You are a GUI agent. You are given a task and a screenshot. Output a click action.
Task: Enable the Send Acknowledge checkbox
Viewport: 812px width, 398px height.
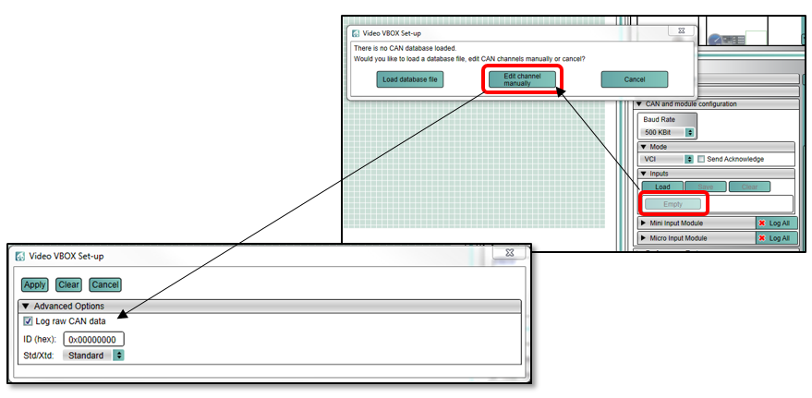pos(701,160)
